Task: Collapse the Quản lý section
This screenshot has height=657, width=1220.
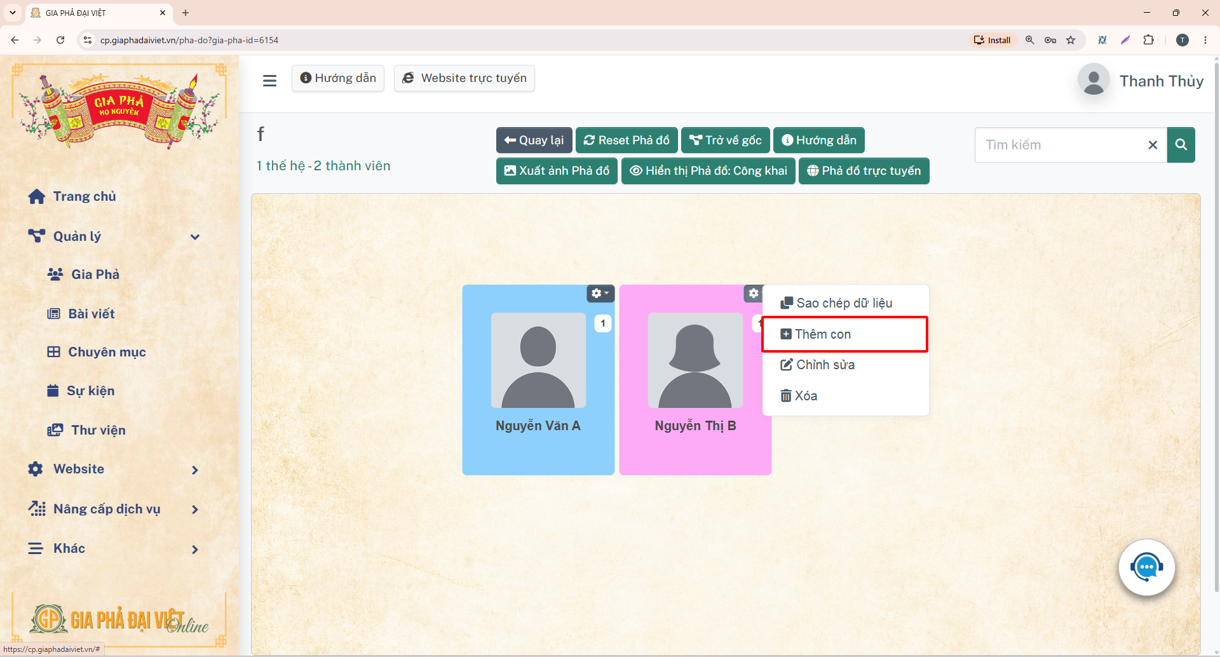Action: click(114, 236)
